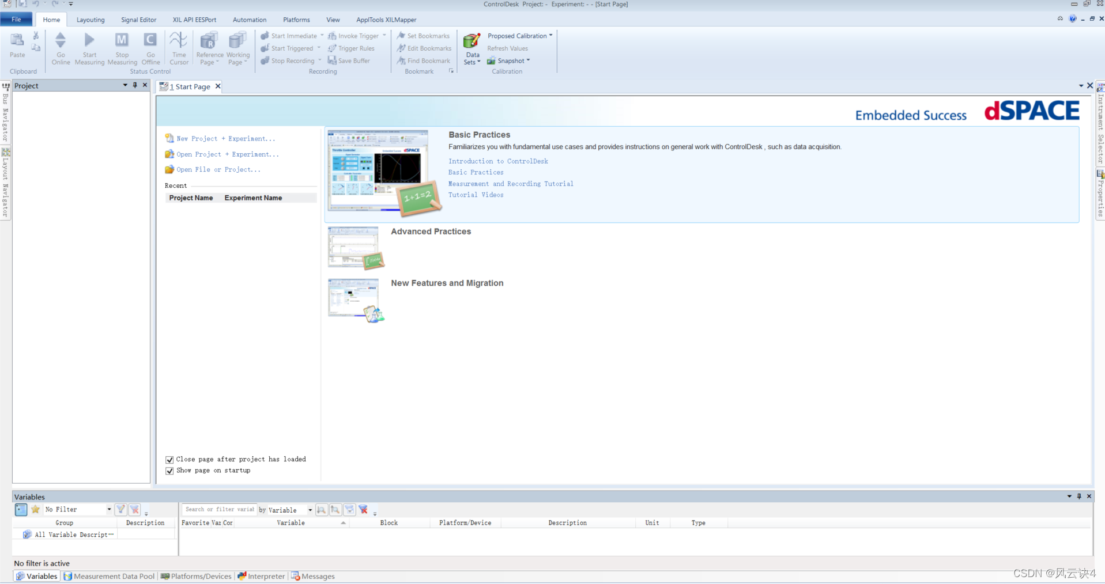Expand the Advanced Practices section

pos(431,232)
